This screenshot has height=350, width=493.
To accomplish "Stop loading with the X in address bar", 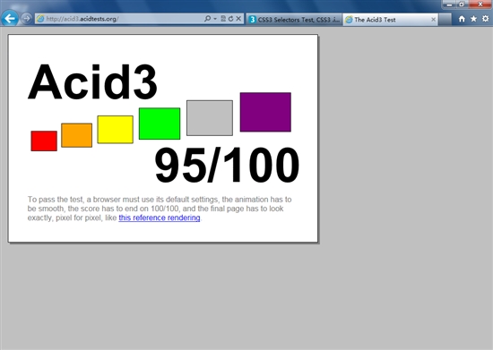I will point(238,19).
